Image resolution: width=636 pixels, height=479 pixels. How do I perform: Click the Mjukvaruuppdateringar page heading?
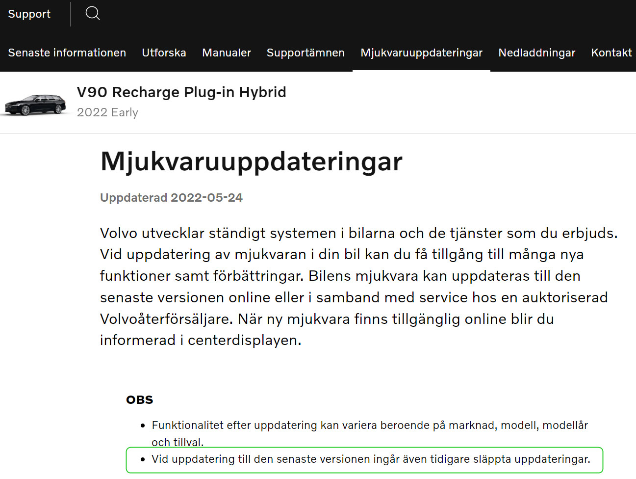pos(252,161)
